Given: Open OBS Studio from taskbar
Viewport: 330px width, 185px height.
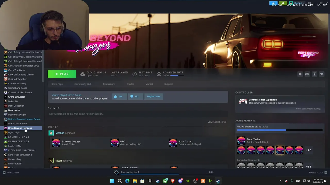Looking at the screenshot, I should [x=195, y=181].
